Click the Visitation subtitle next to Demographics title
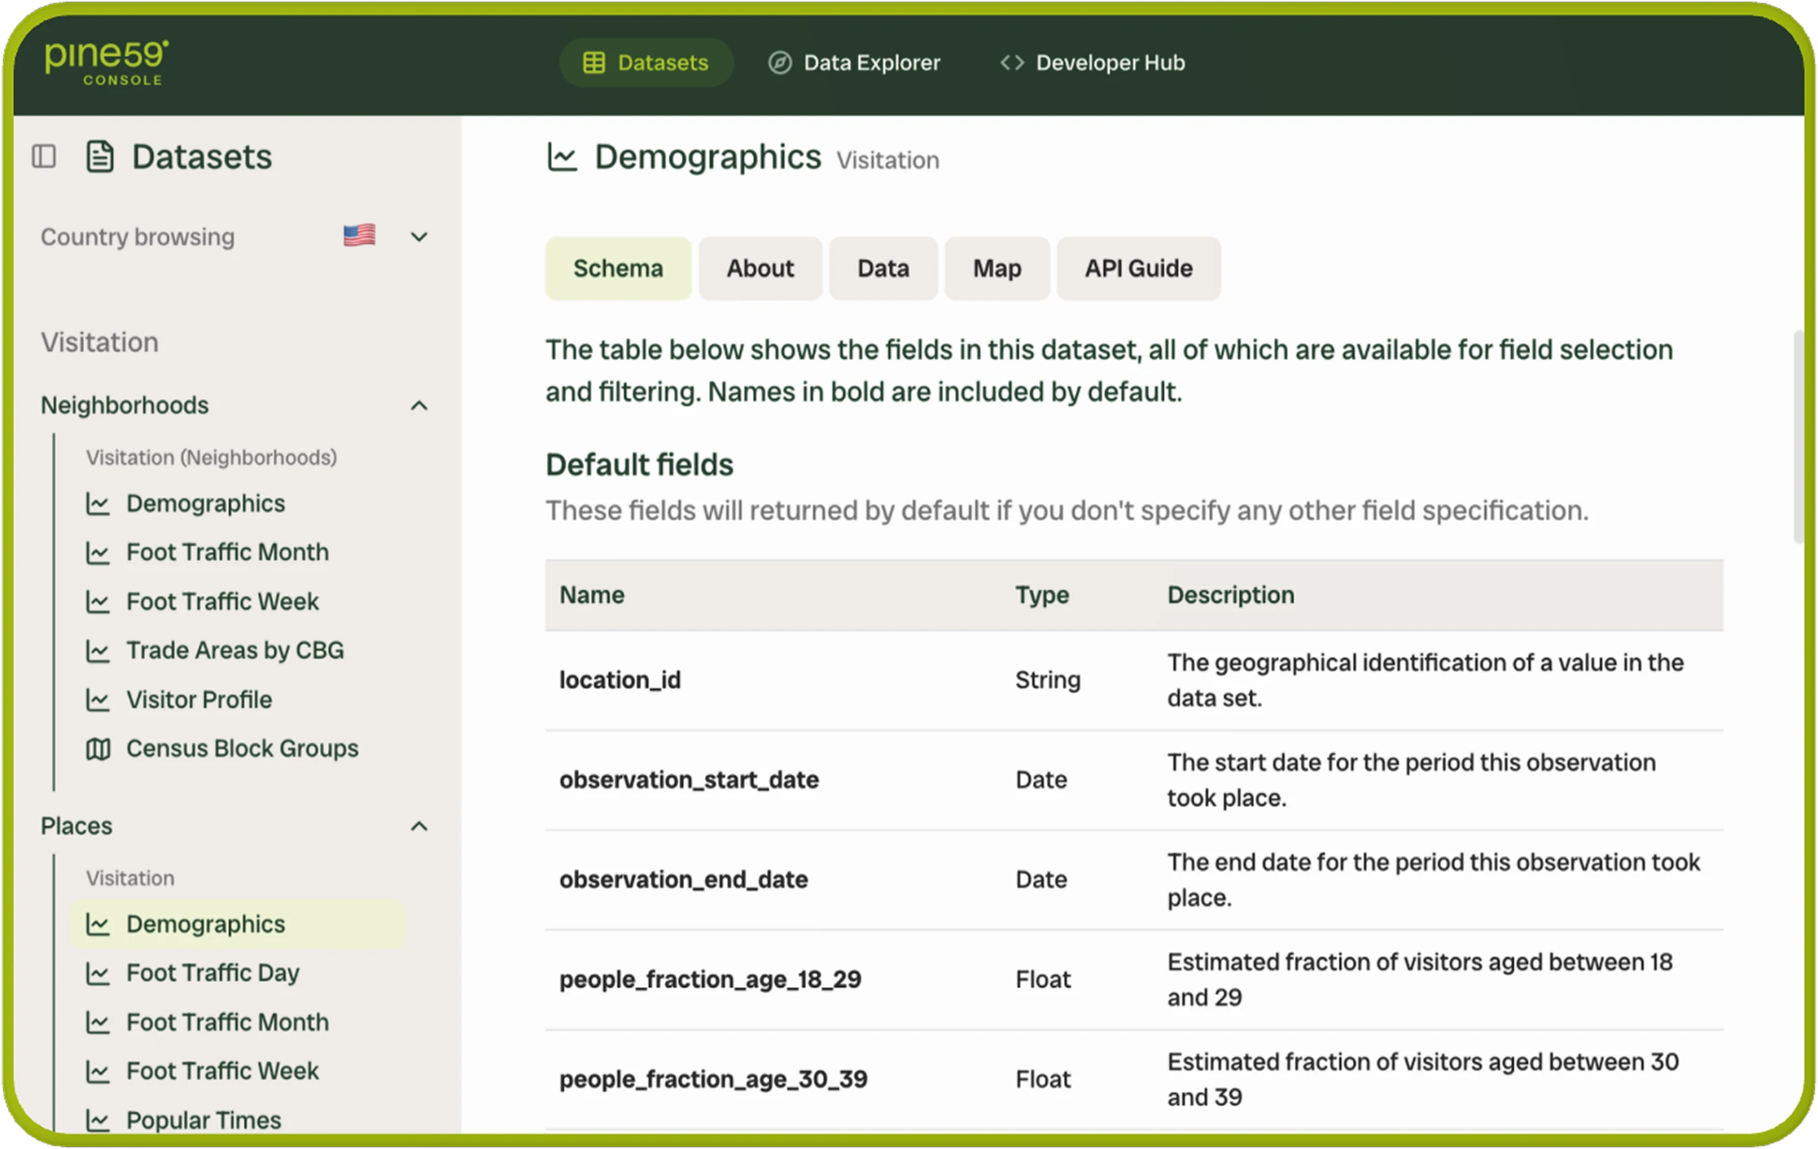Image resolution: width=1818 pixels, height=1149 pixels. 887,161
